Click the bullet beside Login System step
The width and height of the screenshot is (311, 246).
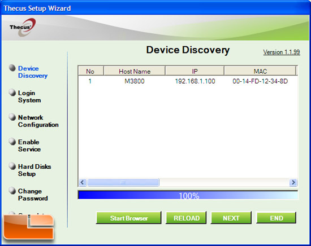tap(12, 93)
